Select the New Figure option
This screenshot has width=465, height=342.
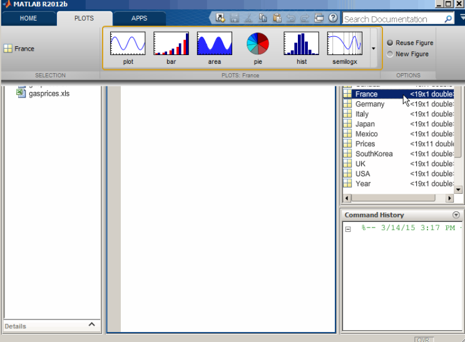pyautogui.click(x=408, y=54)
